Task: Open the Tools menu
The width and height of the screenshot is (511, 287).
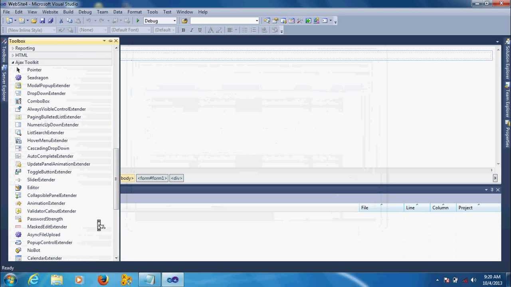Action: click(153, 12)
